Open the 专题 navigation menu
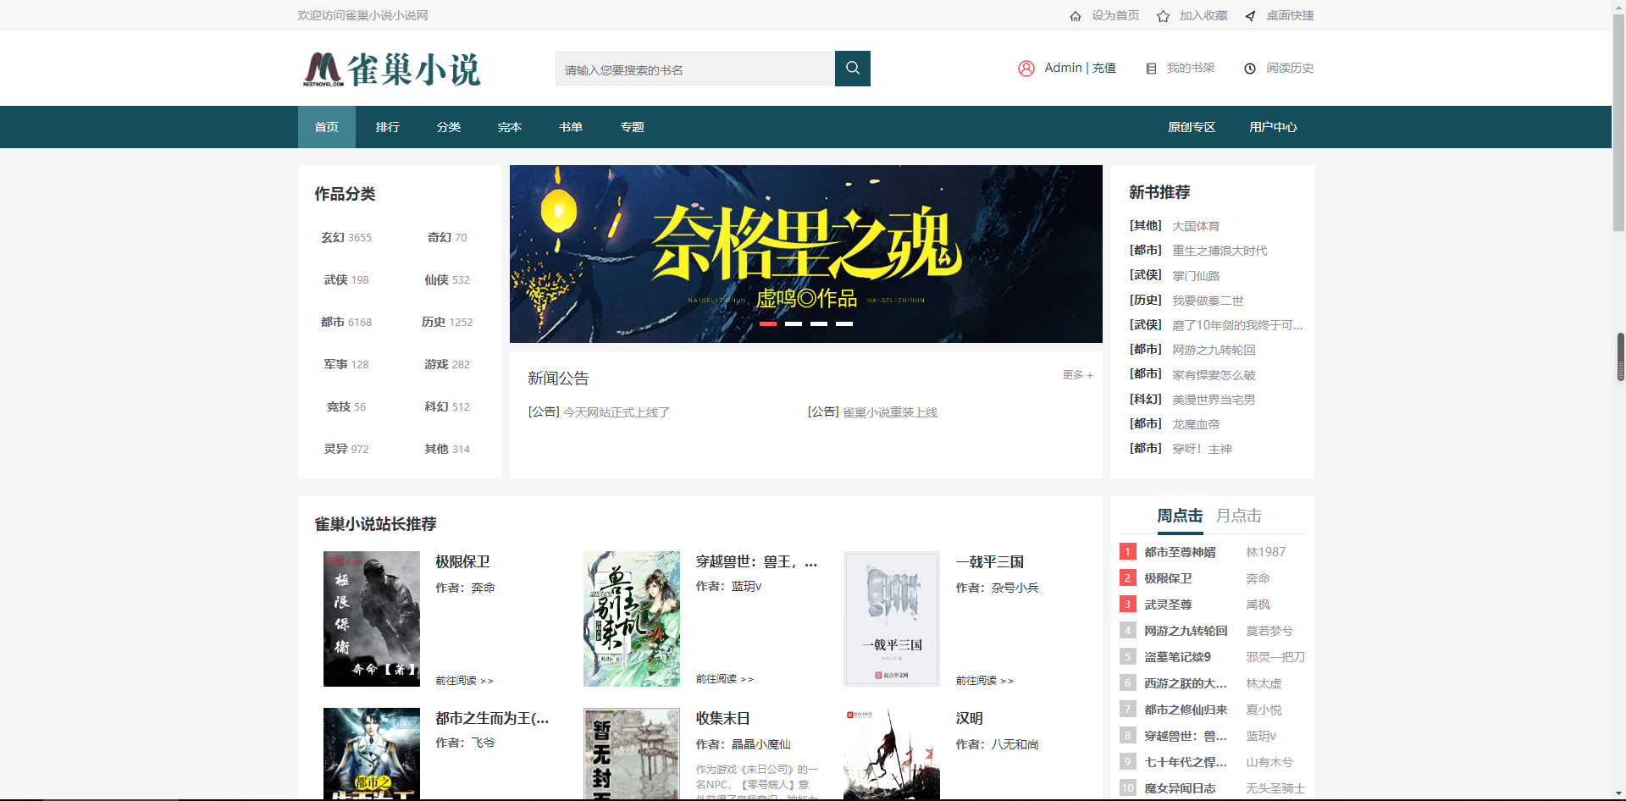The image size is (1626, 801). pyautogui.click(x=632, y=127)
